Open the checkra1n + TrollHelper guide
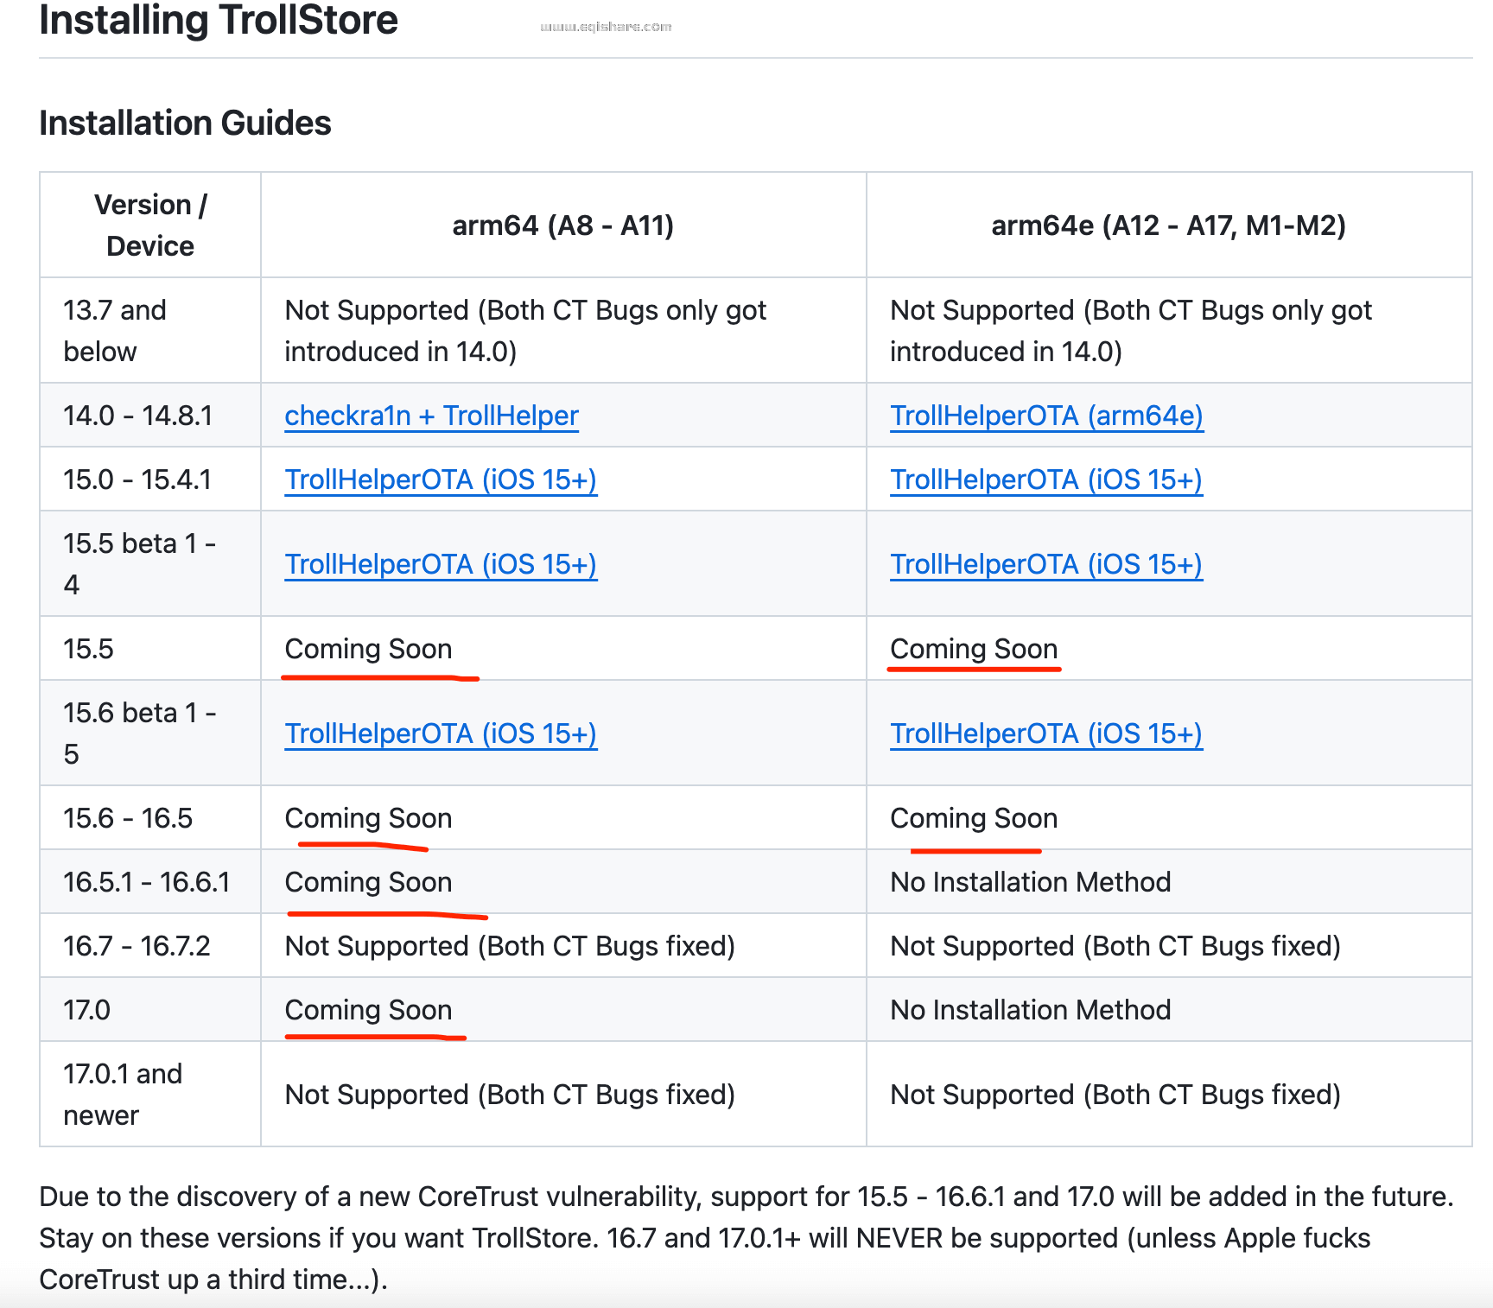The image size is (1493, 1308). coord(430,416)
